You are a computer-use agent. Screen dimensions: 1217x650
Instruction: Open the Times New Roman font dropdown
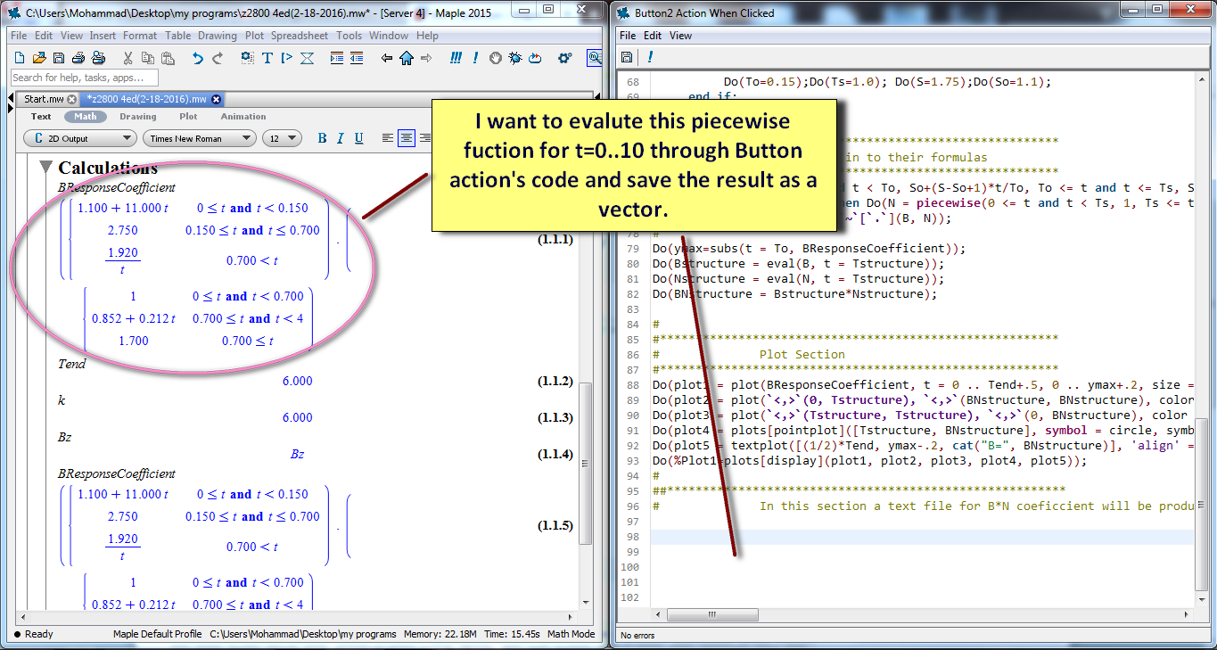click(198, 138)
